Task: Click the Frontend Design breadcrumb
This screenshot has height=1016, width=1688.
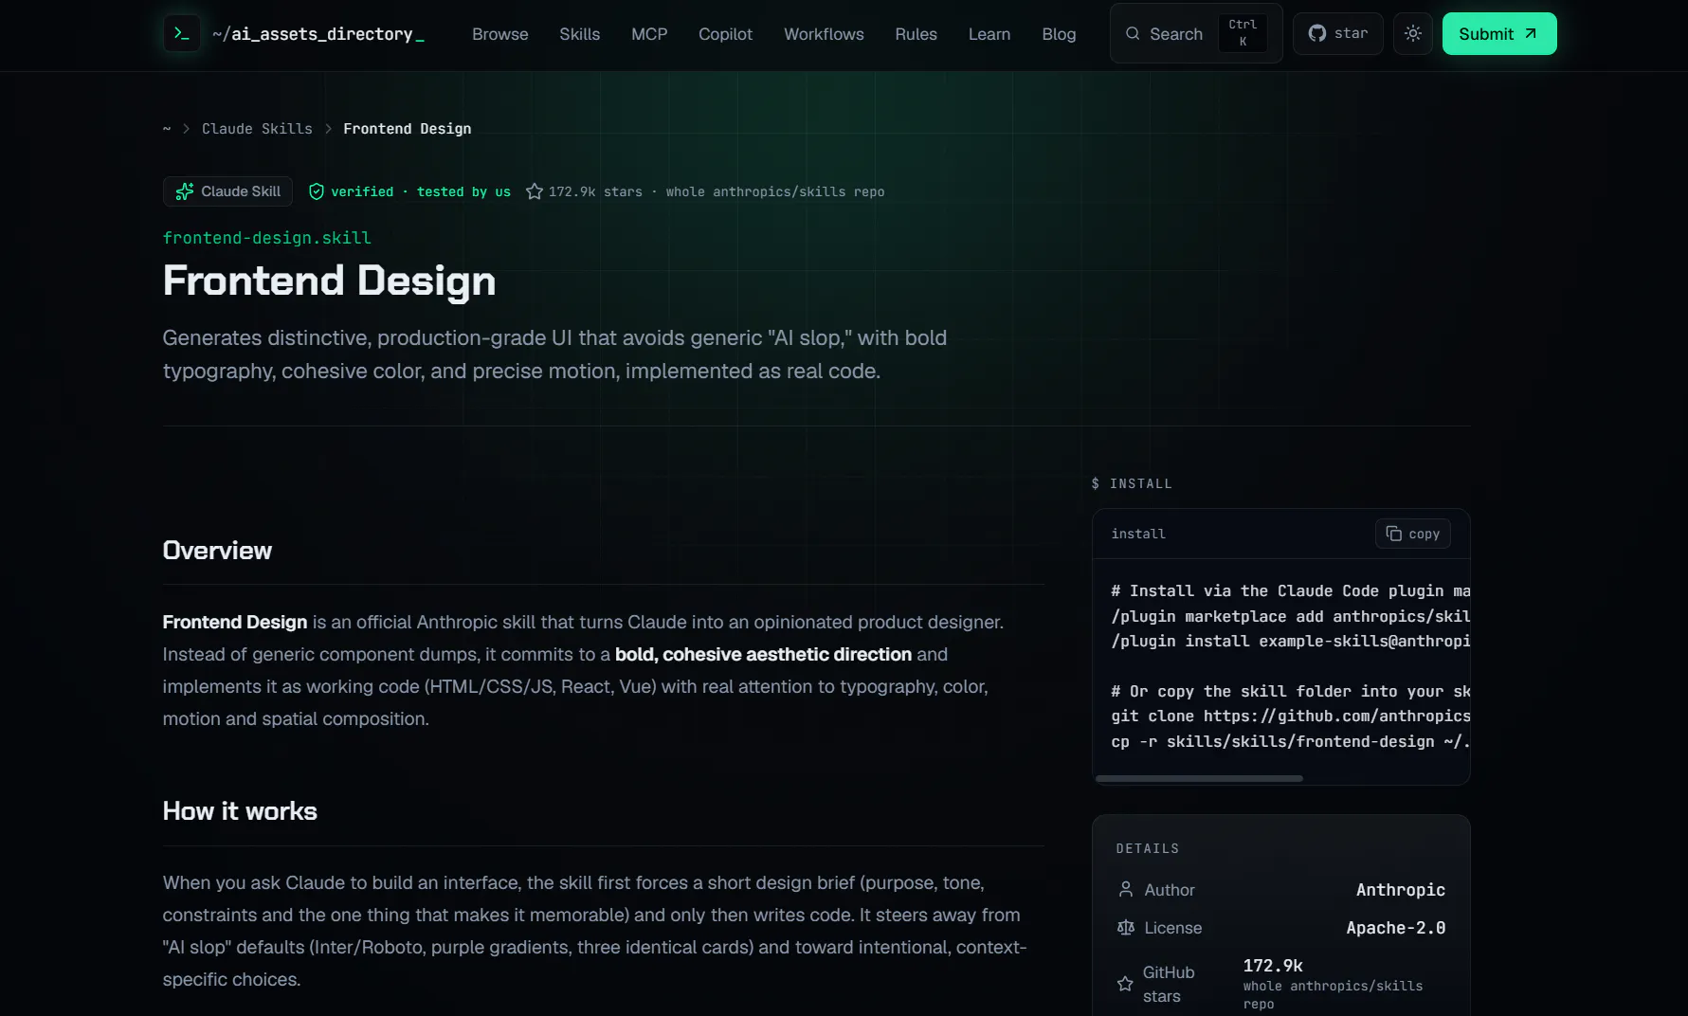Action: pos(407,129)
